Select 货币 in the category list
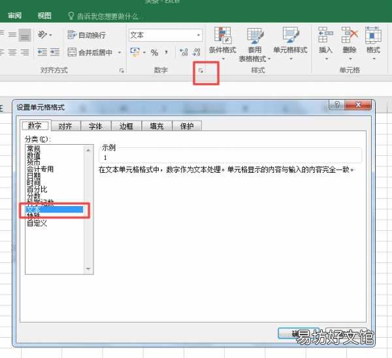 pos(33,162)
